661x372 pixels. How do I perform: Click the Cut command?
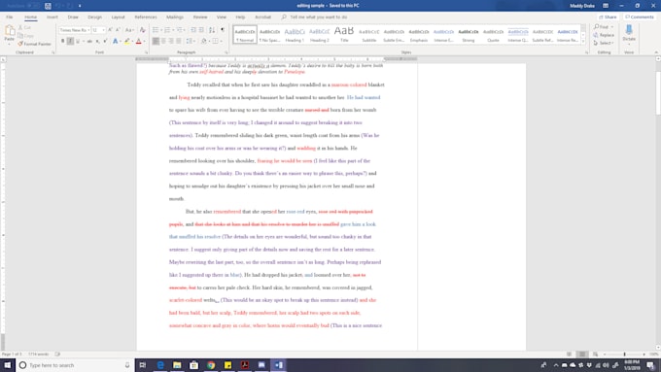pyautogui.click(x=25, y=27)
